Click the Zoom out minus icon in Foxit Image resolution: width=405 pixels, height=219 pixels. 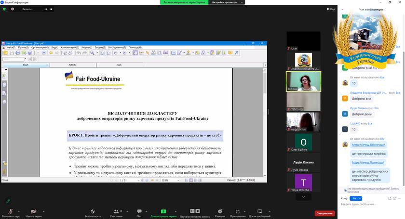[x=116, y=53]
